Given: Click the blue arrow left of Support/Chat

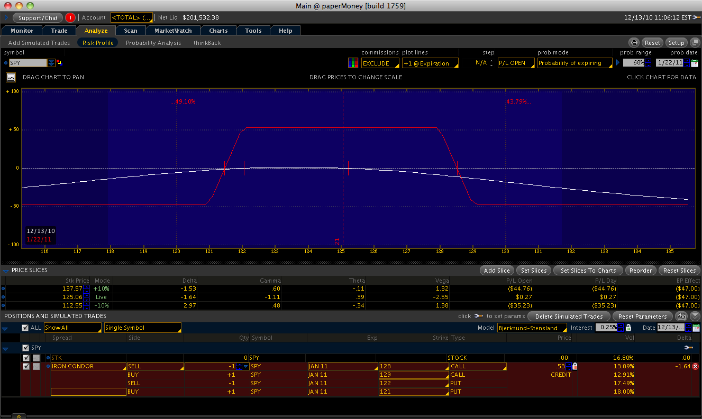Looking at the screenshot, I should pyautogui.click(x=6, y=17).
